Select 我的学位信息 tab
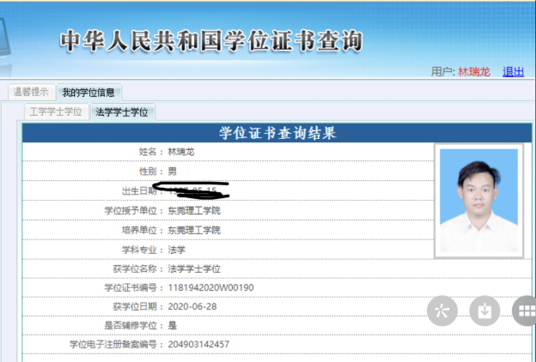Image resolution: width=536 pixels, height=362 pixels. [x=90, y=92]
